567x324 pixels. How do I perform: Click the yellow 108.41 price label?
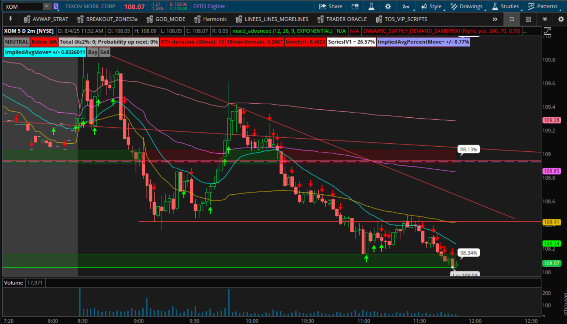point(551,222)
